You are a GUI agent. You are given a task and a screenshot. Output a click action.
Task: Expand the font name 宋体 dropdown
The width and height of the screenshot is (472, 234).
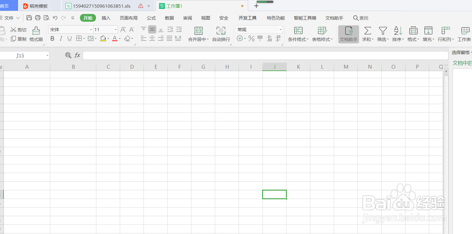click(91, 29)
